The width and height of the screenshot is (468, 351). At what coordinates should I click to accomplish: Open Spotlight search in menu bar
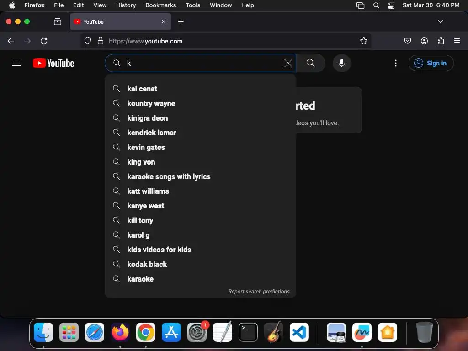(x=376, y=5)
